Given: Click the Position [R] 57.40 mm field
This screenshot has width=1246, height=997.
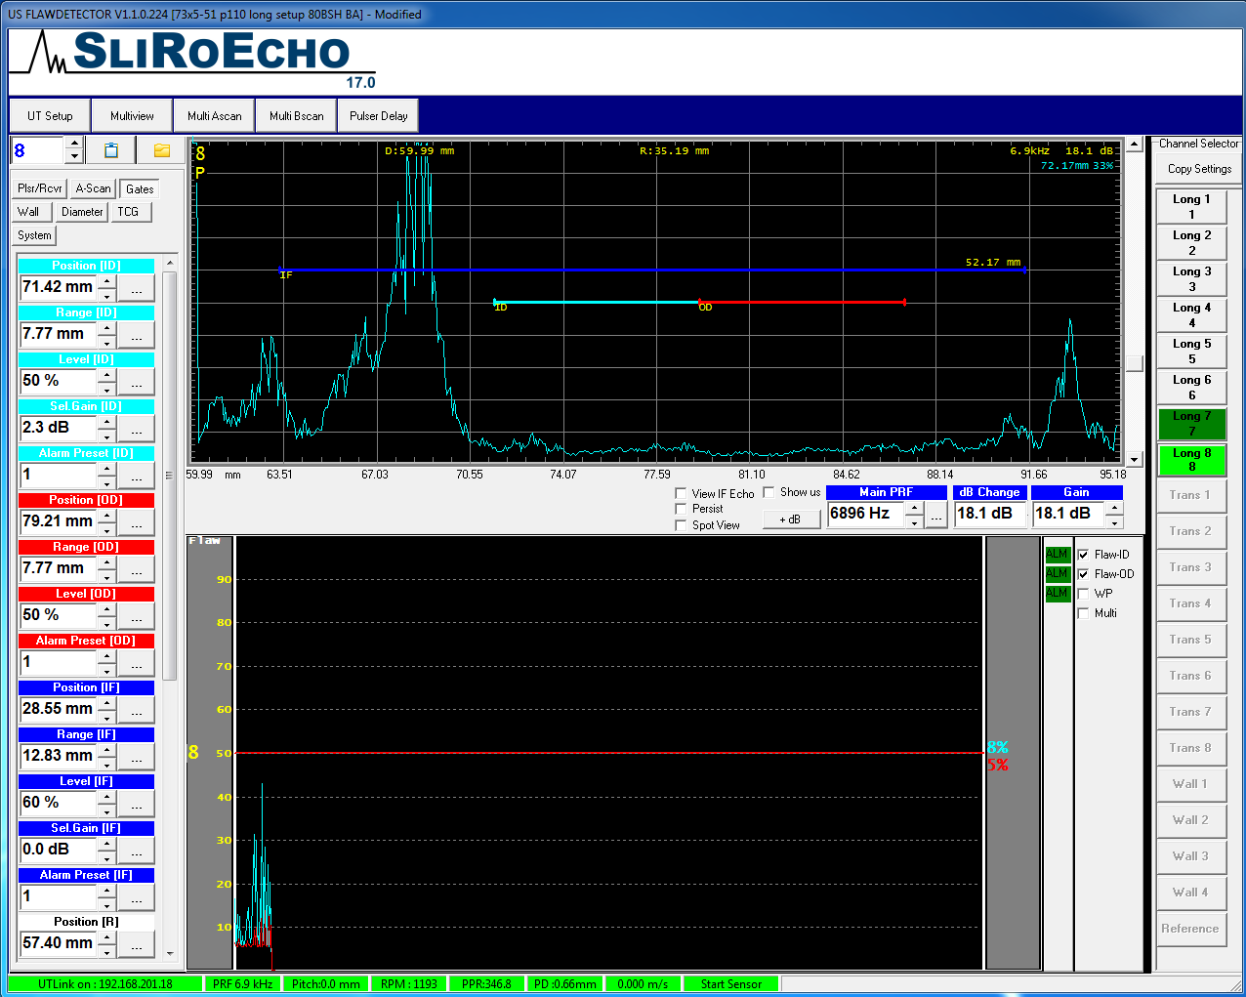Looking at the screenshot, I should (x=59, y=943).
